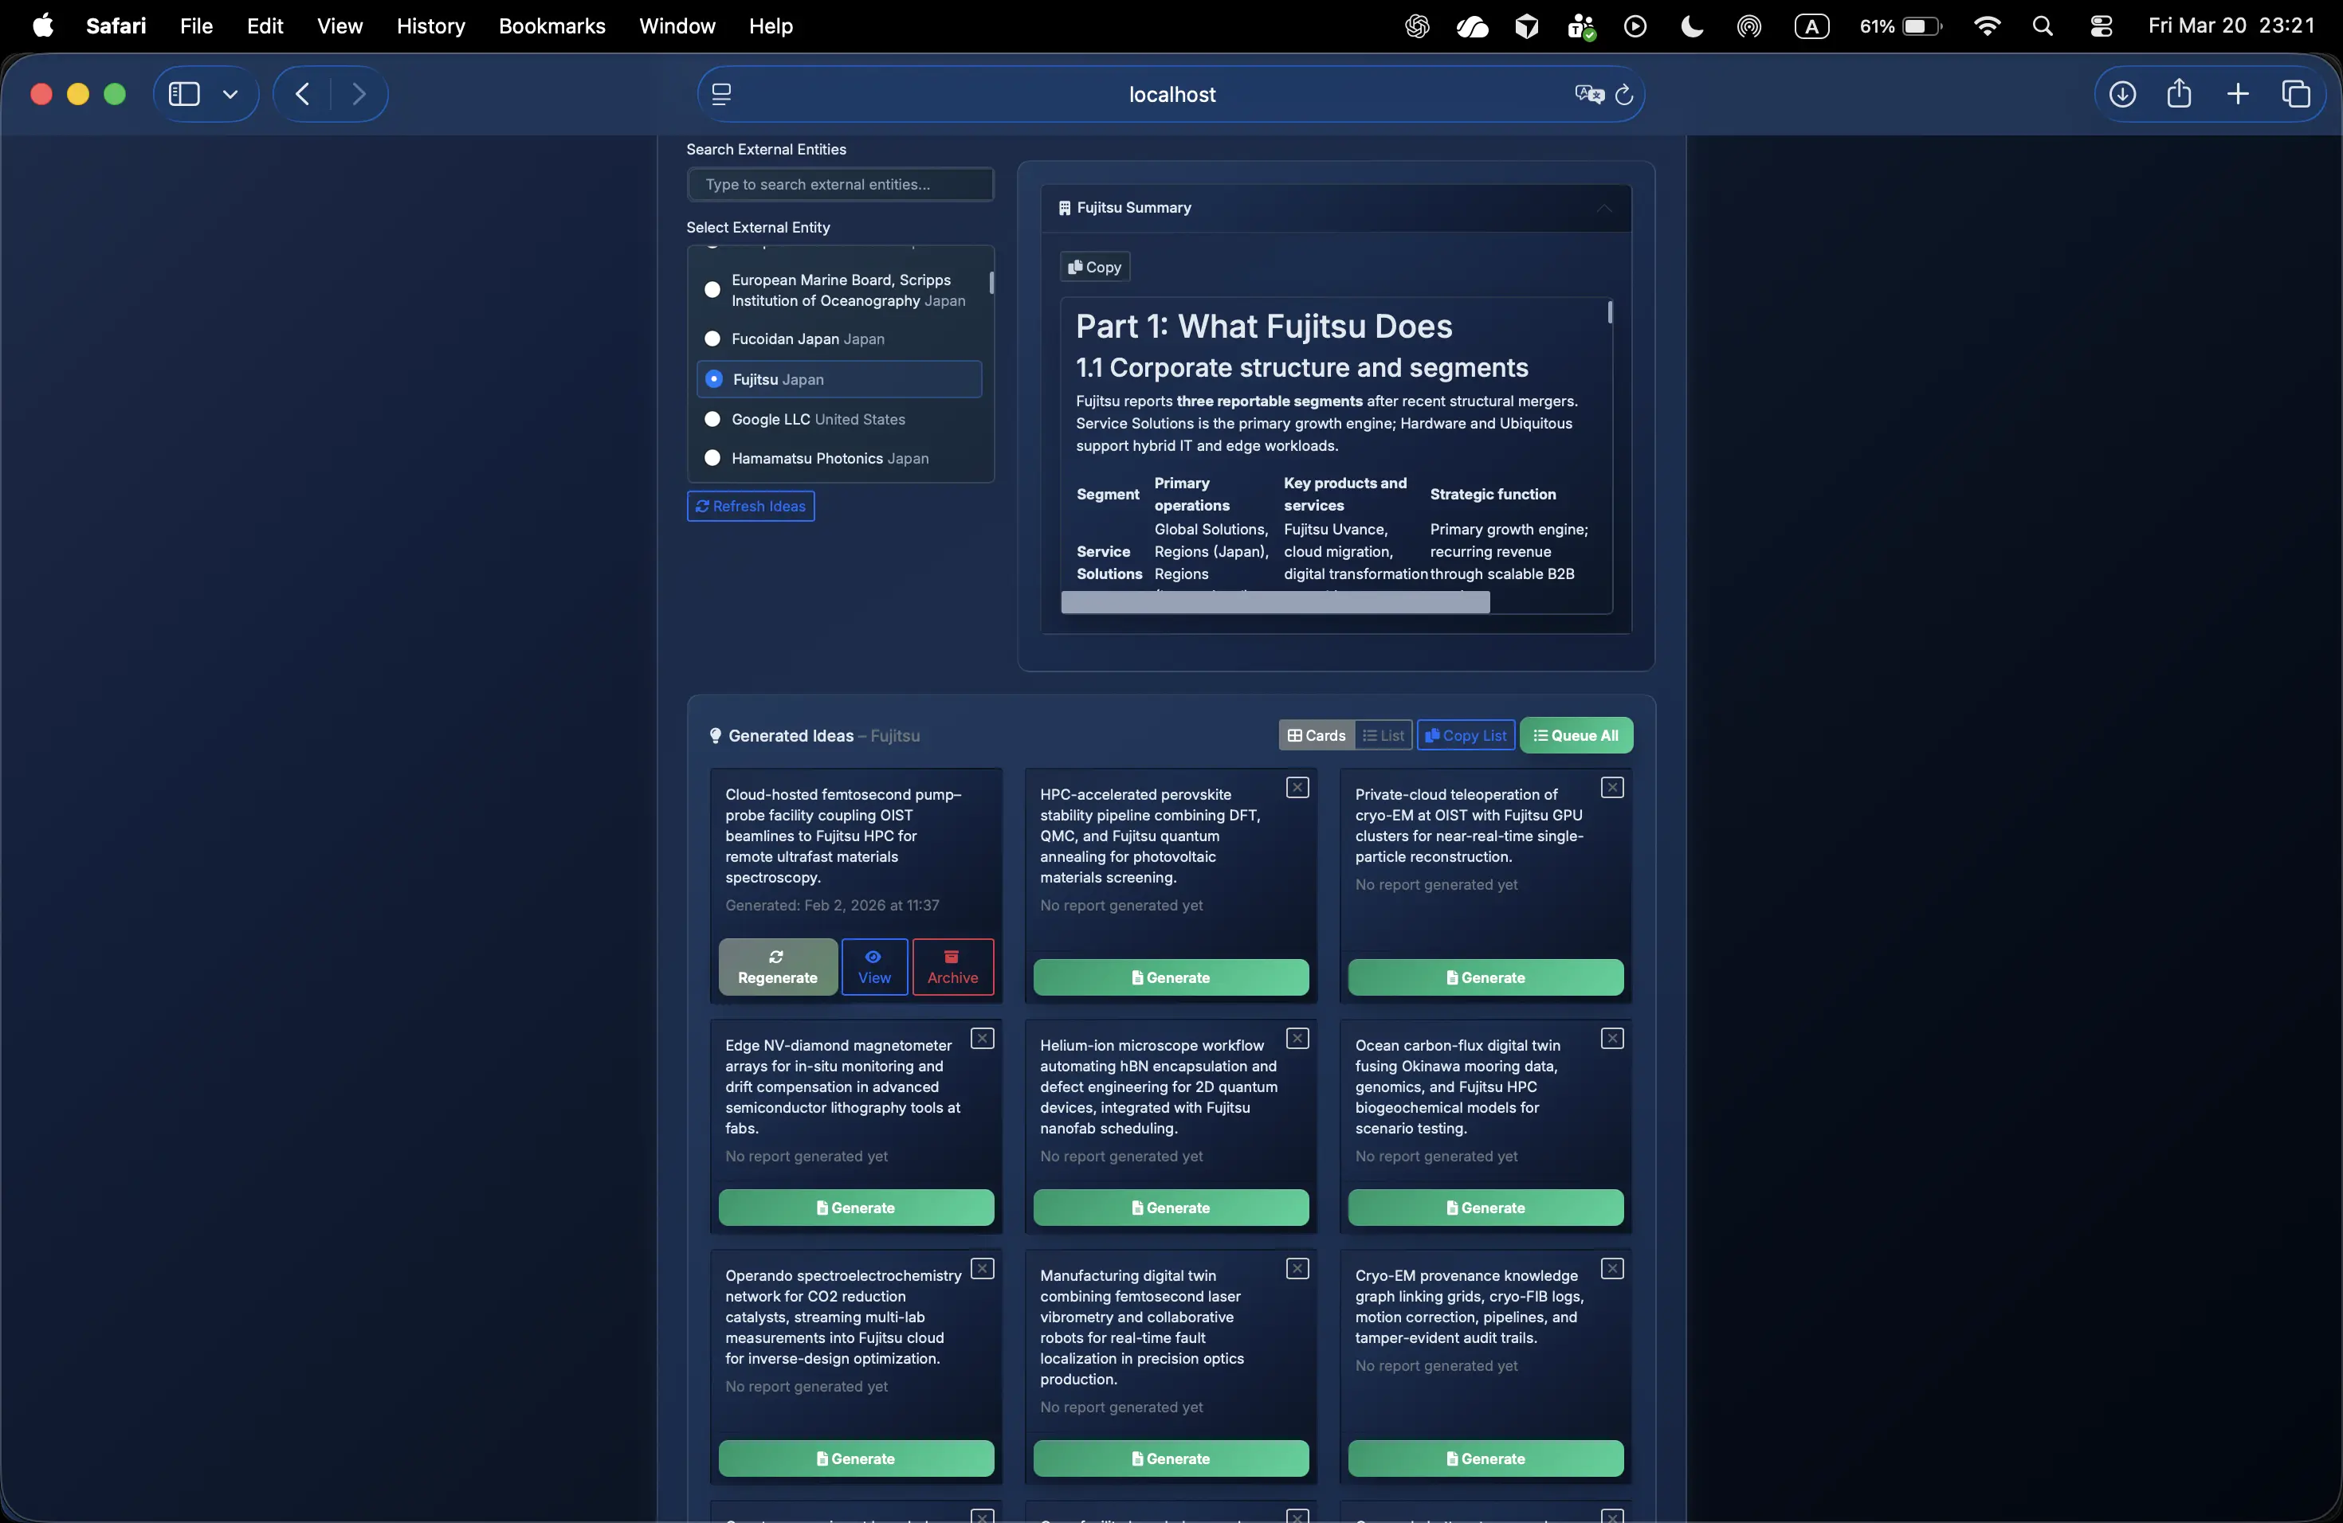Click the horizontal scrollbar in the Fujitsu summary
This screenshot has width=2343, height=1523.
tap(1275, 602)
